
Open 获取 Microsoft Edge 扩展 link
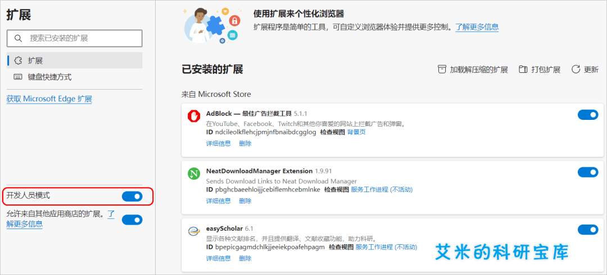(49, 99)
